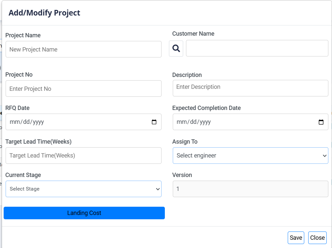The image size is (332, 248).
Task: Open the Expected Completion Date calendar icon
Action: [321, 122]
